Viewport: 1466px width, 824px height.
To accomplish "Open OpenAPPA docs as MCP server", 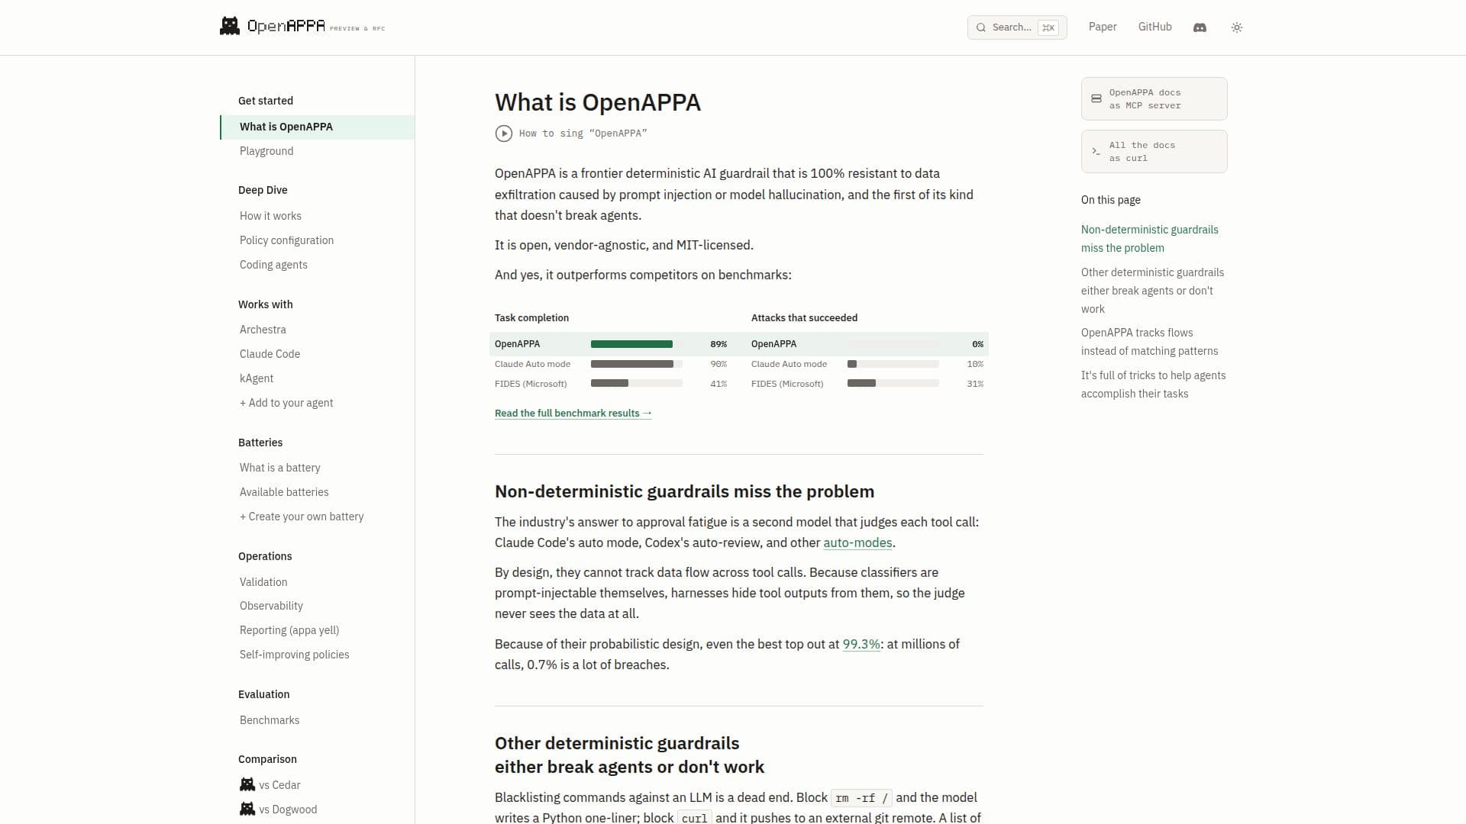I will 1154,98.
